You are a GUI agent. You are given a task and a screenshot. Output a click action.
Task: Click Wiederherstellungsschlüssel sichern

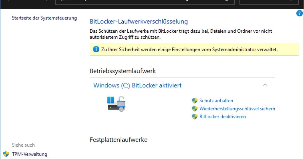[x=237, y=108]
